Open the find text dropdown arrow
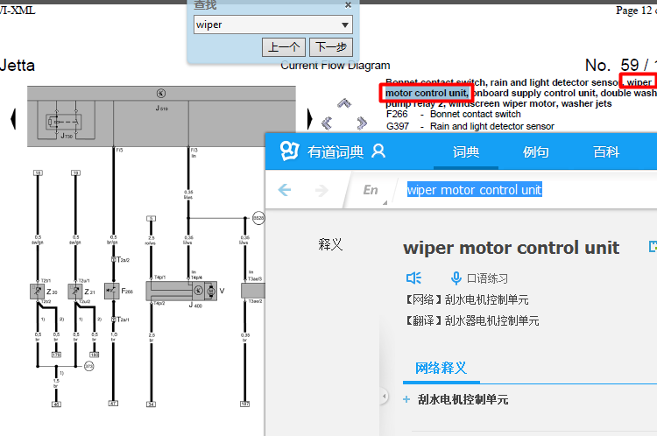Screen dimensions: 657x436 pyautogui.click(x=345, y=25)
